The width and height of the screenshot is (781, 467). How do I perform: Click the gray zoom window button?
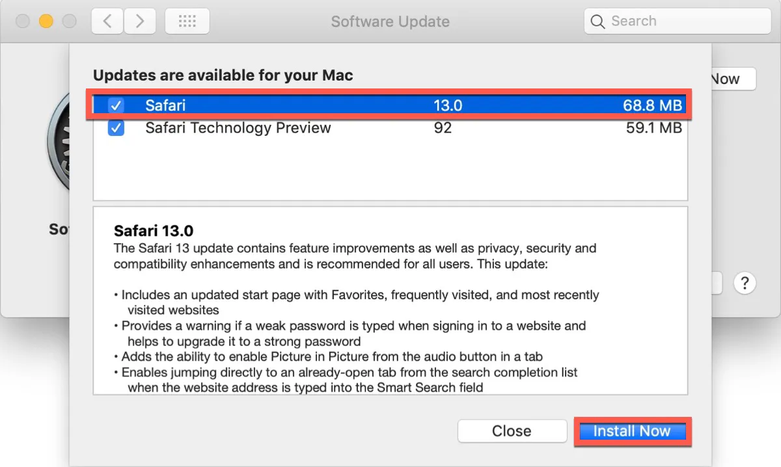pyautogui.click(x=69, y=21)
